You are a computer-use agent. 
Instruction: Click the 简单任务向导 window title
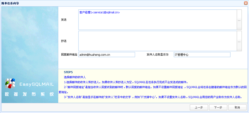pos(10,3)
